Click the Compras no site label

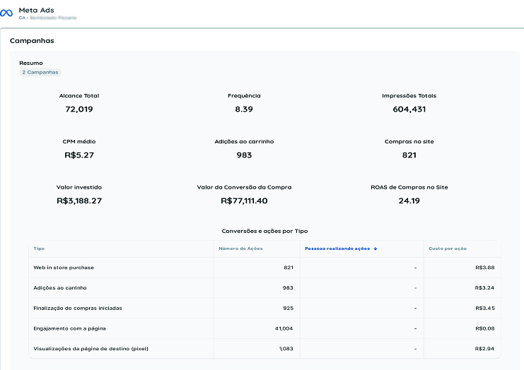tap(409, 141)
